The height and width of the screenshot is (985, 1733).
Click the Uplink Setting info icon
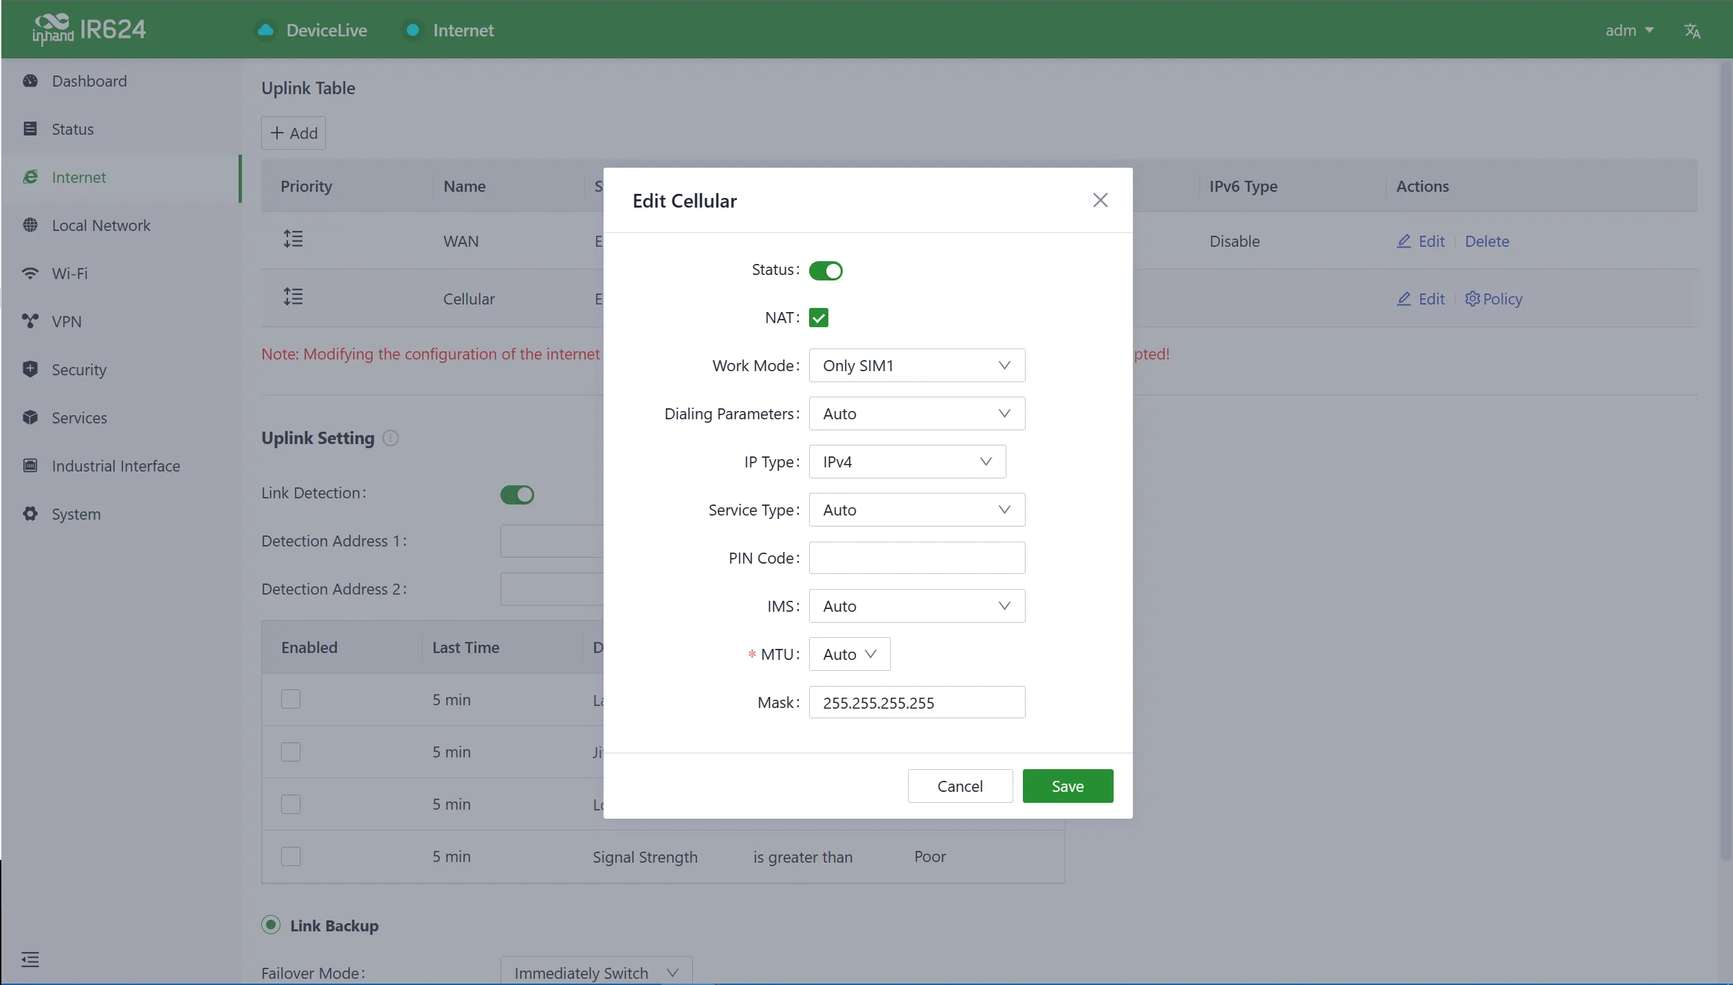coord(390,438)
